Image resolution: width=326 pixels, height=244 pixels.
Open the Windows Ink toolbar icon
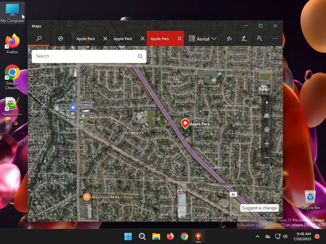pyautogui.click(x=244, y=38)
